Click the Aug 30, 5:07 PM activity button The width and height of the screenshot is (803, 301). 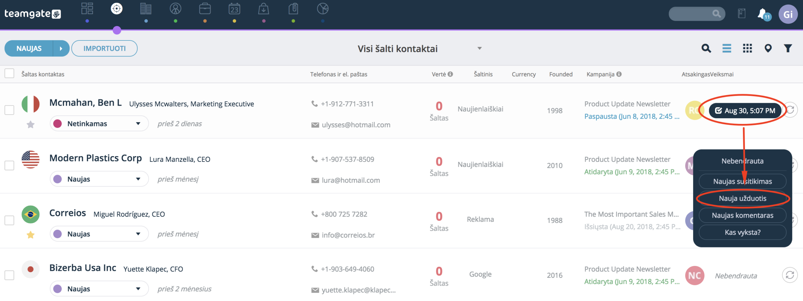pyautogui.click(x=745, y=110)
